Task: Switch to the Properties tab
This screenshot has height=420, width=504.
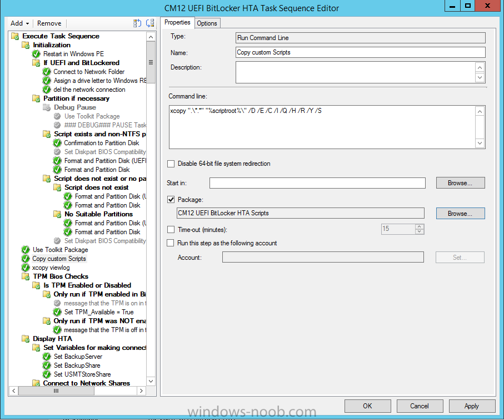Action: click(177, 22)
